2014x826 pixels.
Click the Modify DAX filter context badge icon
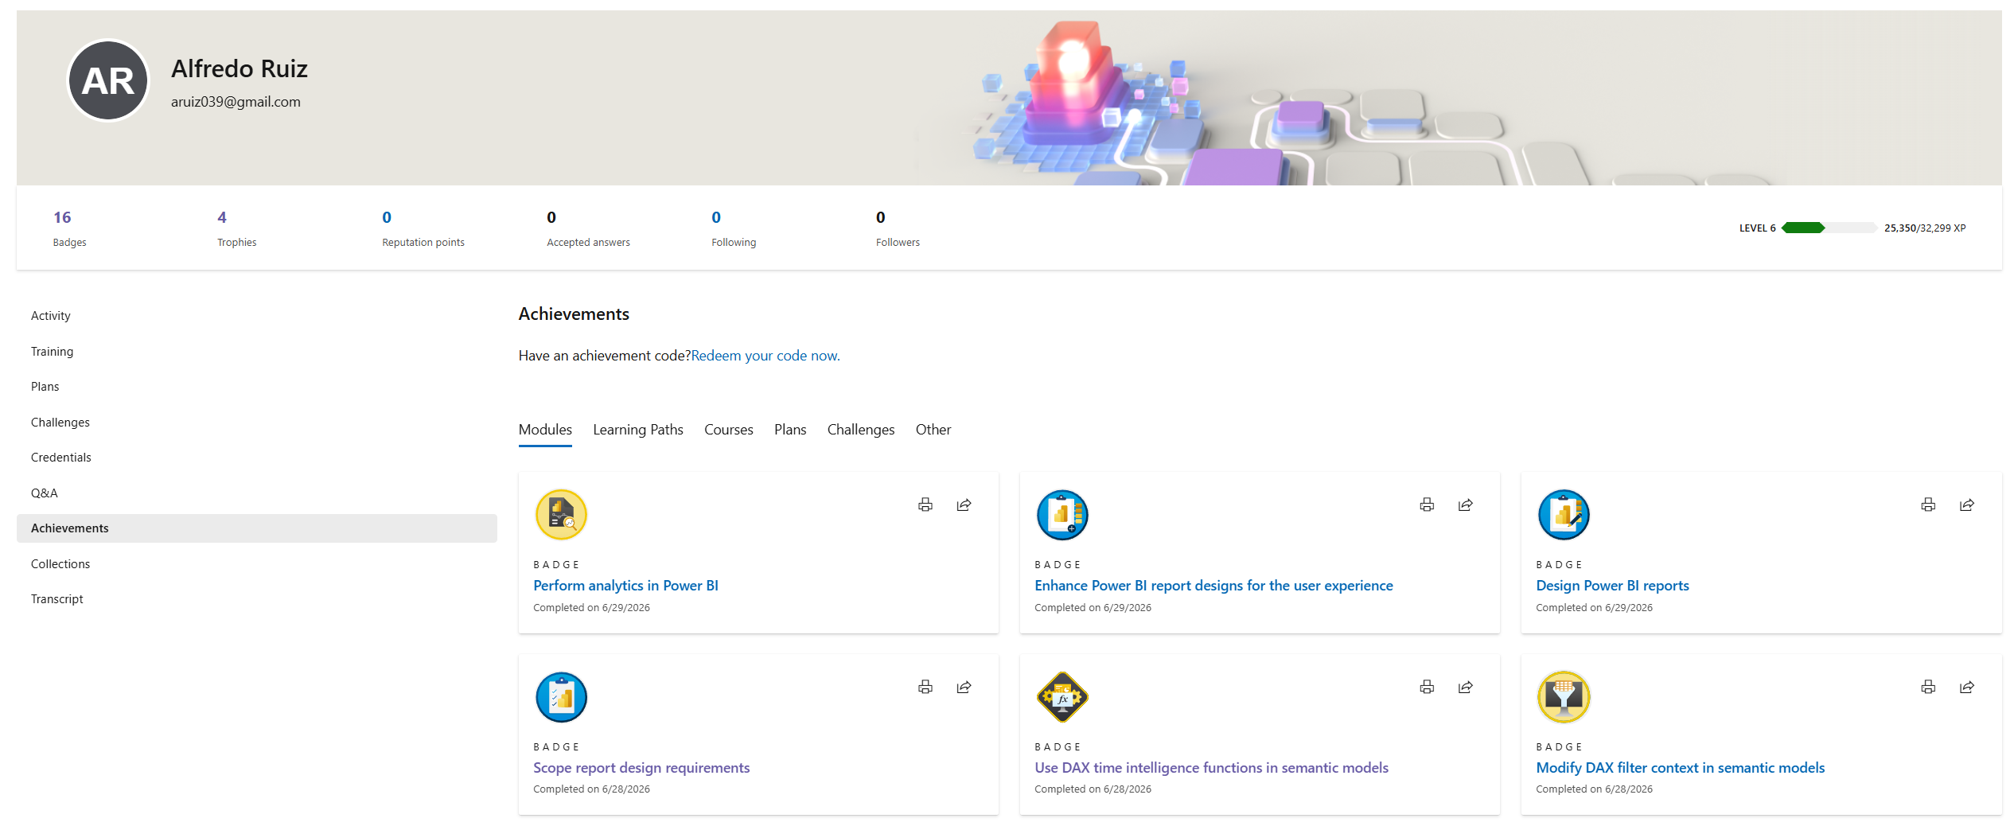1564,697
